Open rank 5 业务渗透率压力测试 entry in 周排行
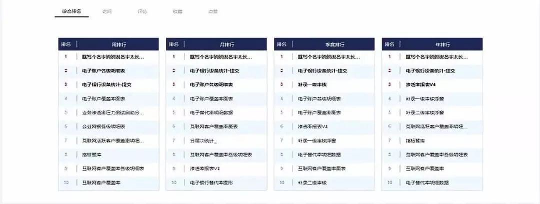 pos(113,113)
